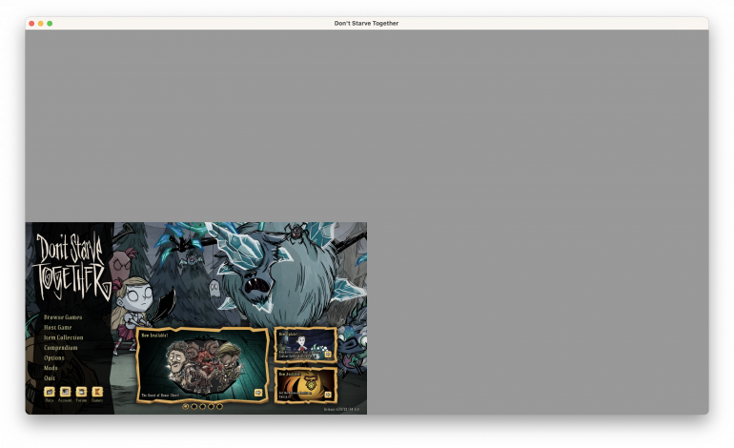Open the Klei Games icon button
This screenshot has width=734, height=448.
pos(97,392)
